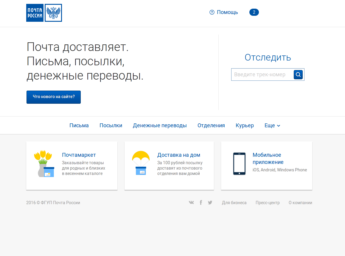Image resolution: width=345 pixels, height=256 pixels.
Task: Open the Пресс-центр footer link
Action: (x=268, y=203)
